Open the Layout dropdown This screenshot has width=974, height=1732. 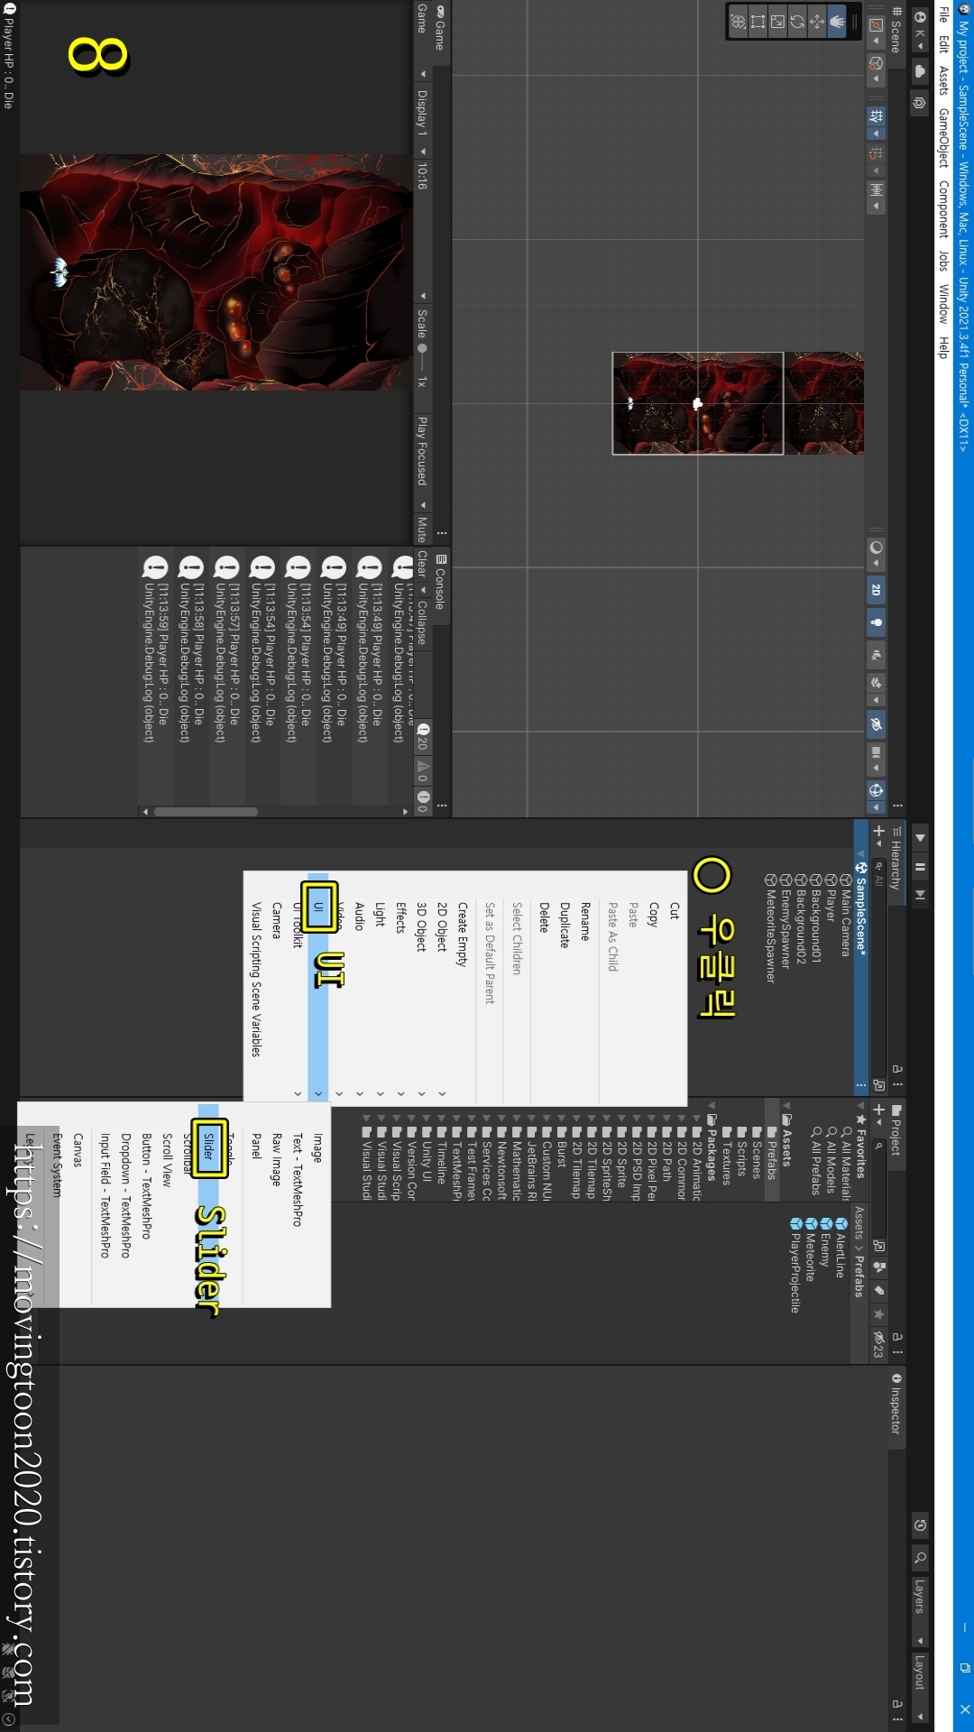point(920,1687)
